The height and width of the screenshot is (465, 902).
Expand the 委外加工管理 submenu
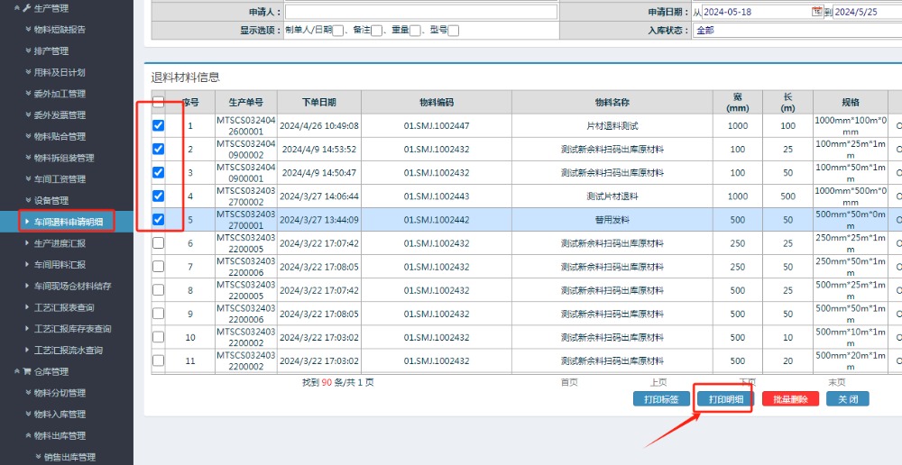[60, 94]
